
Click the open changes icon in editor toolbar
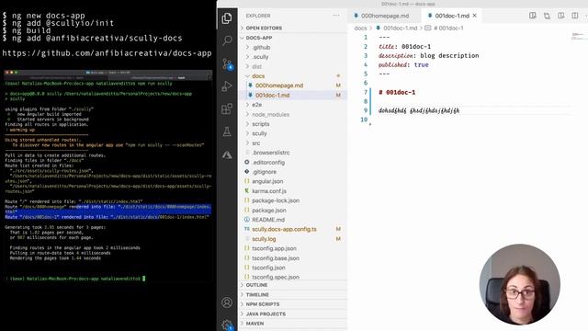pos(547,16)
